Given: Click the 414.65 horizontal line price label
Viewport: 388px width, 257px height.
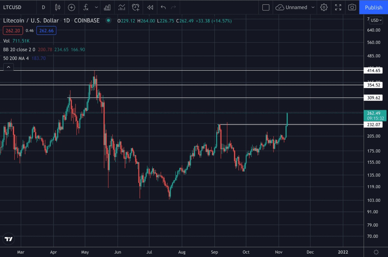Looking at the screenshot, I should pyautogui.click(x=373, y=70).
